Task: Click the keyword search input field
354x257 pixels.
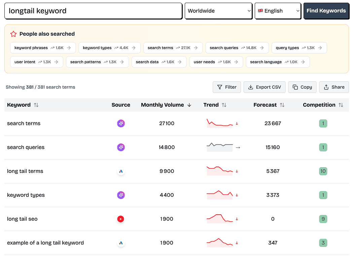Action: [x=93, y=10]
